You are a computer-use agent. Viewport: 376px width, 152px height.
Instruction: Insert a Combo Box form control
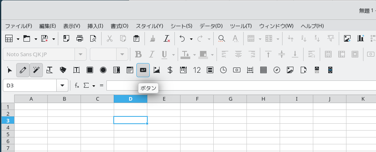click(x=130, y=70)
